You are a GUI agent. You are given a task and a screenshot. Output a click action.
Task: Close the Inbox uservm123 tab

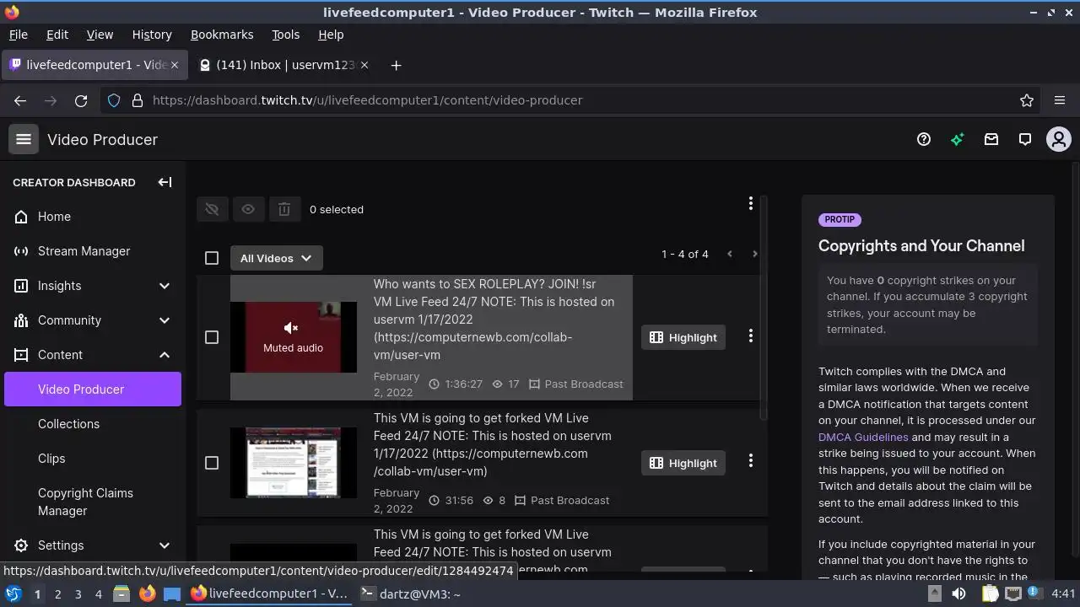[364, 65]
